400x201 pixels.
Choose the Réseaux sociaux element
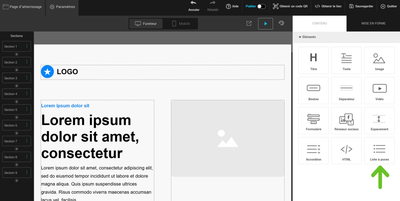(346, 121)
